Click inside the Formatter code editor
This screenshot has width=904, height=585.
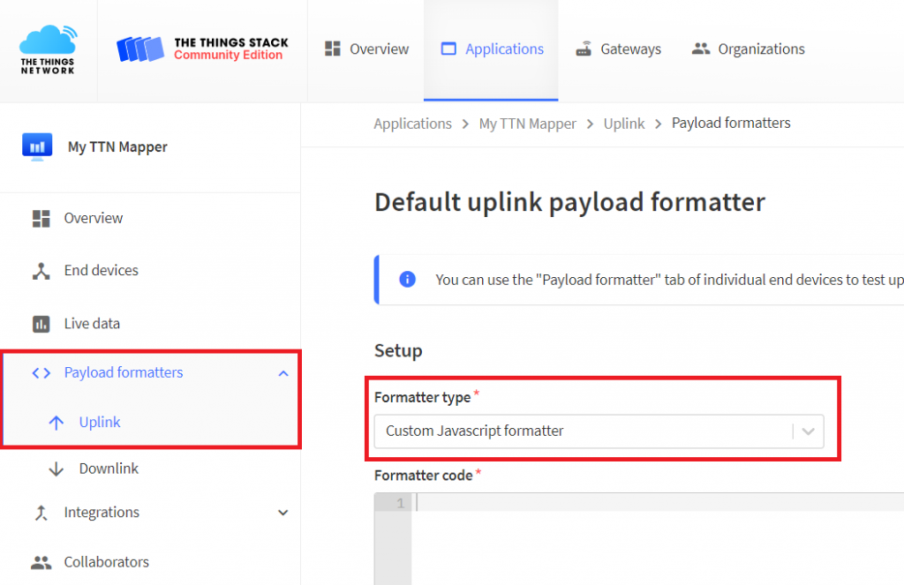click(x=653, y=538)
